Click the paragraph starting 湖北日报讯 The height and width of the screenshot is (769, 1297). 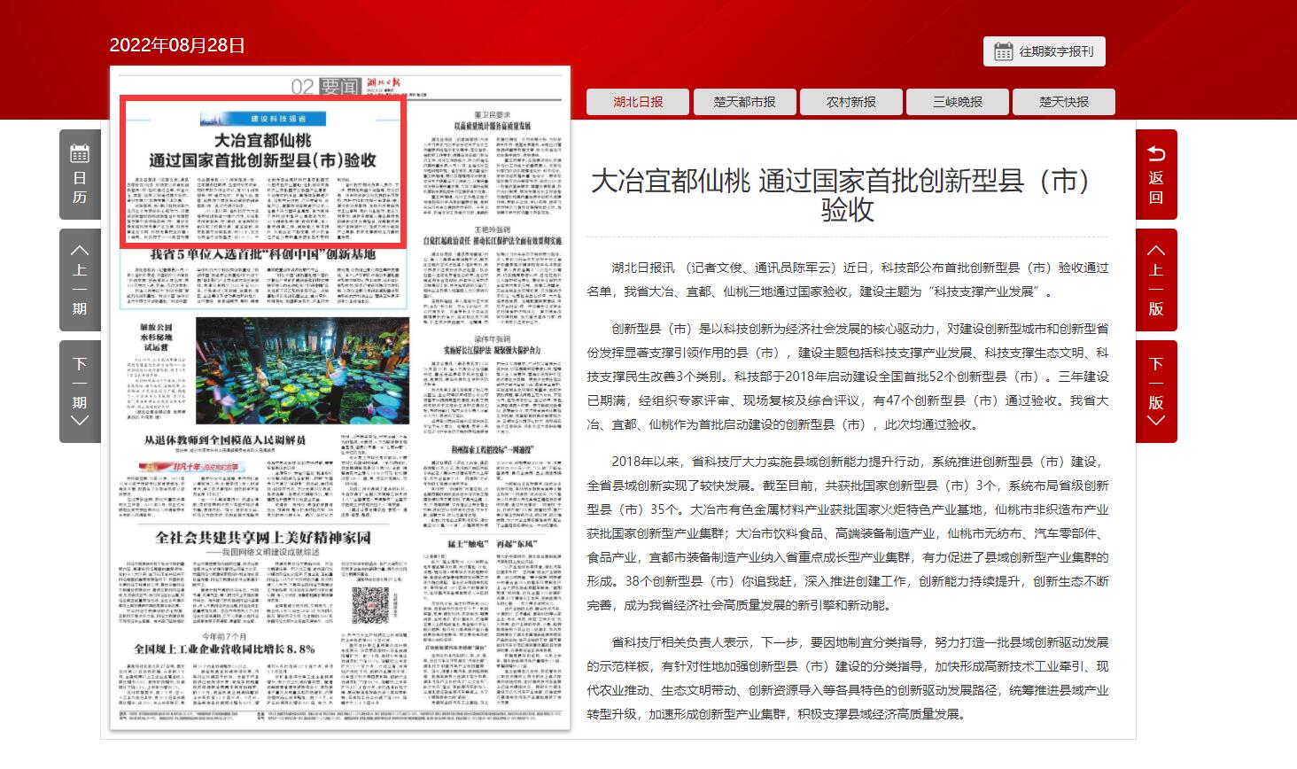[x=848, y=279]
